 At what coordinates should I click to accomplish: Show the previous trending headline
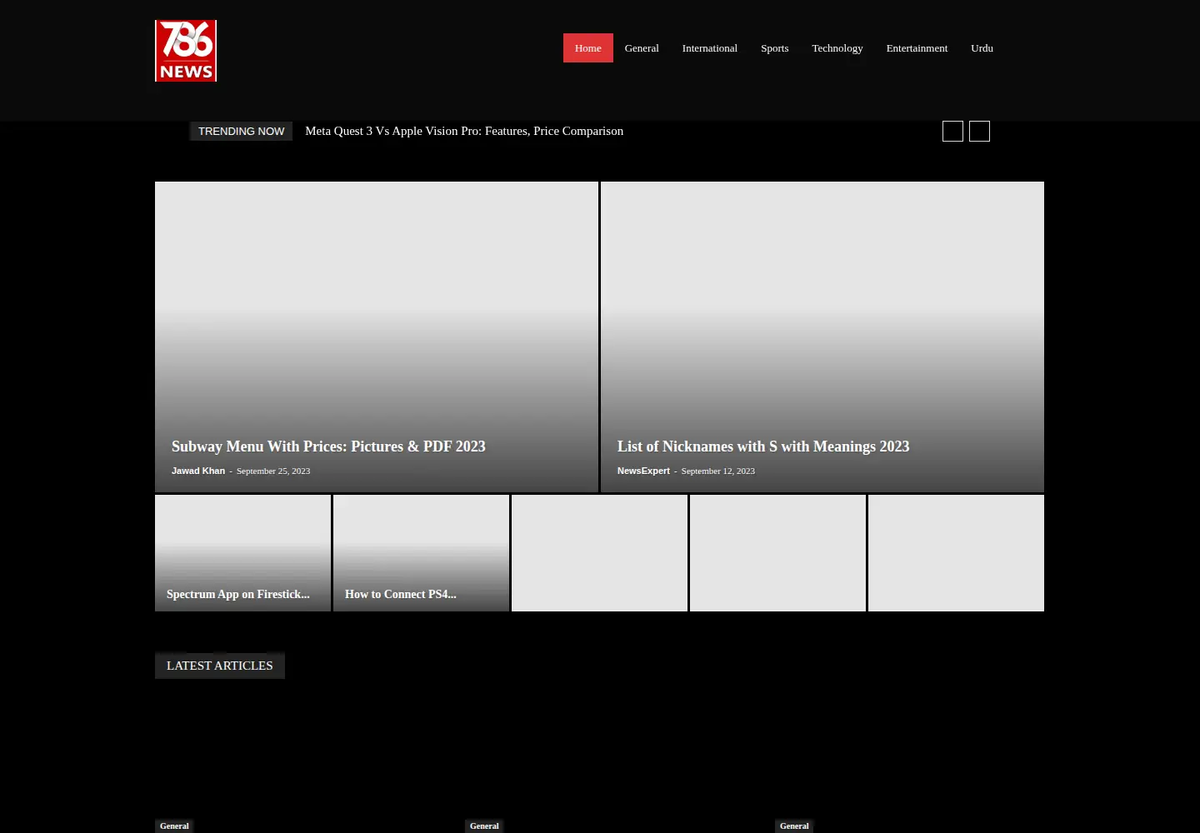click(952, 131)
